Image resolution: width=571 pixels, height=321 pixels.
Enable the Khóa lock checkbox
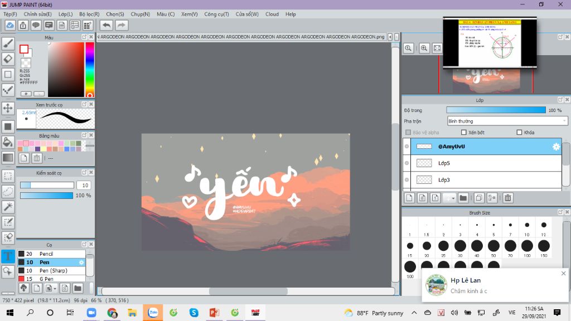coord(519,133)
